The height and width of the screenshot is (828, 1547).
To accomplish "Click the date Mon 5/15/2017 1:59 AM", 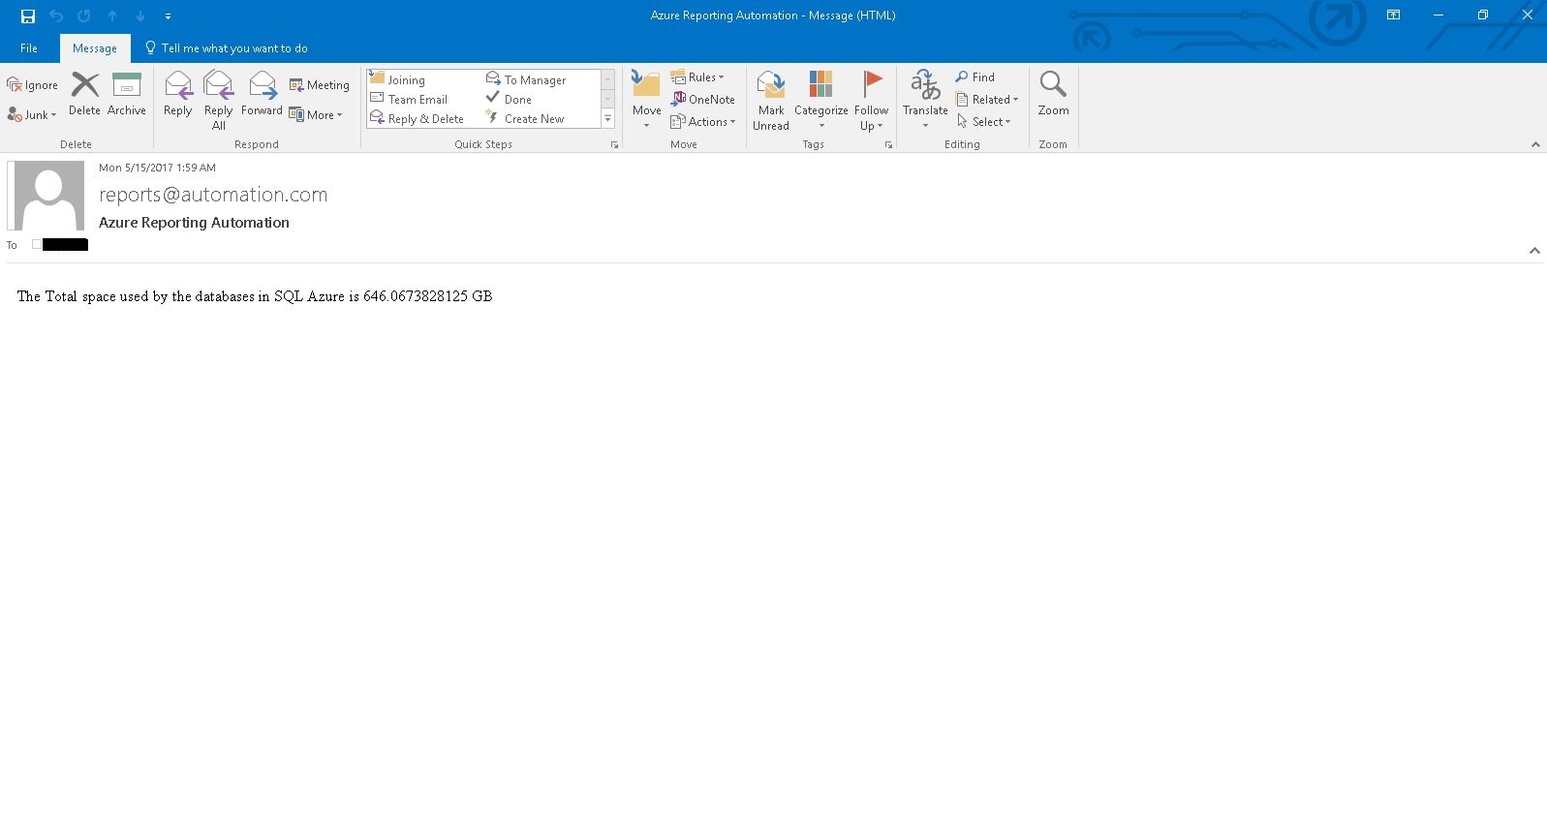I will coord(157,168).
